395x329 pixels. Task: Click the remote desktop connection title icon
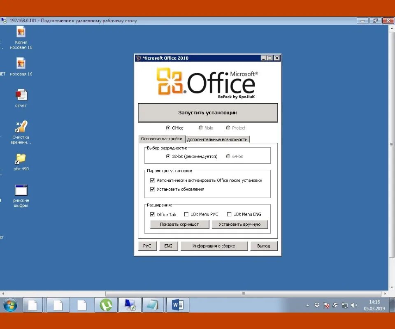coord(4,21)
